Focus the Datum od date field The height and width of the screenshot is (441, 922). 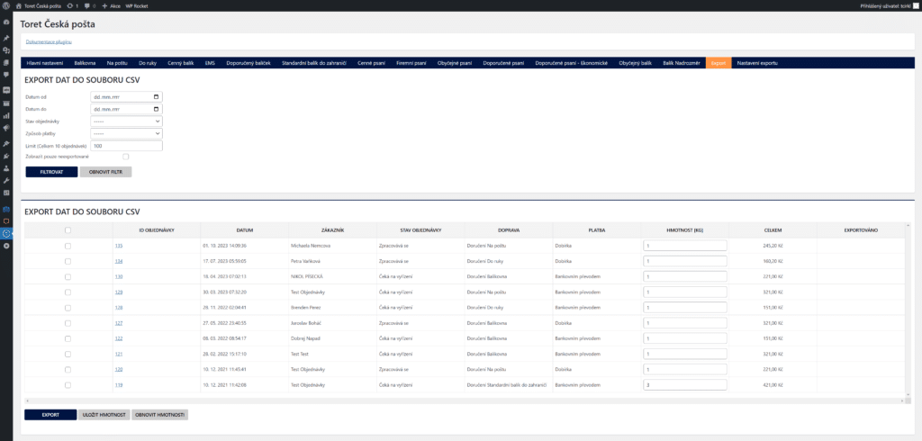click(x=126, y=96)
